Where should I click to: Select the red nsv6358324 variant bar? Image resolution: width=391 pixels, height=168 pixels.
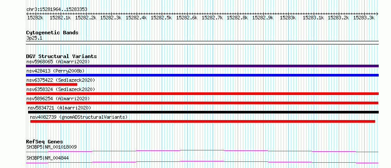[202, 94]
